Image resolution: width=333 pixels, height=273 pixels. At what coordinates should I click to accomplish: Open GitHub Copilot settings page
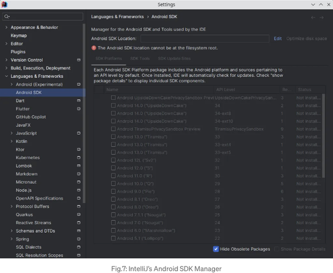[x=31, y=117]
